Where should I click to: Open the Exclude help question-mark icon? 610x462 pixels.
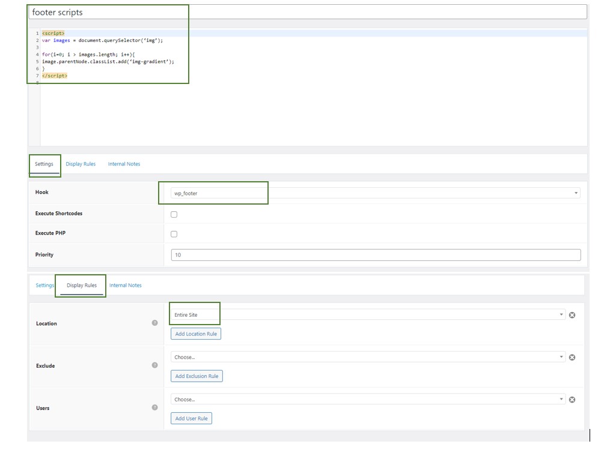click(155, 365)
